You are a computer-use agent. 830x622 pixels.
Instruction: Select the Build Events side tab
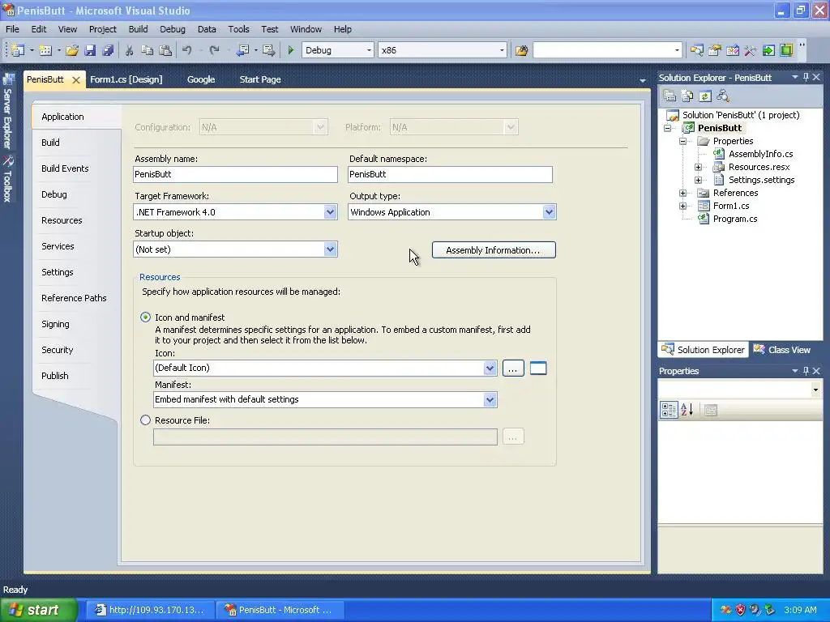tap(65, 168)
